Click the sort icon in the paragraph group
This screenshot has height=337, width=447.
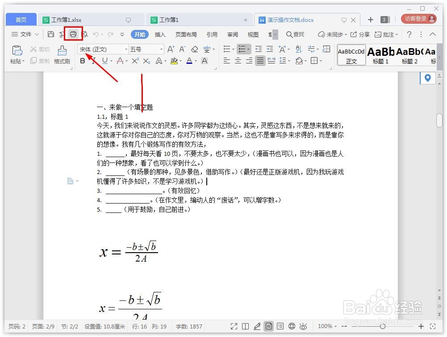point(299,49)
